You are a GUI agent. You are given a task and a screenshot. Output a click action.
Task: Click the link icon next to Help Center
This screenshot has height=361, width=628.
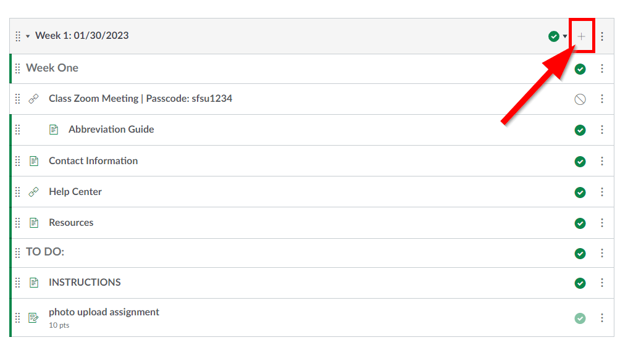click(34, 192)
